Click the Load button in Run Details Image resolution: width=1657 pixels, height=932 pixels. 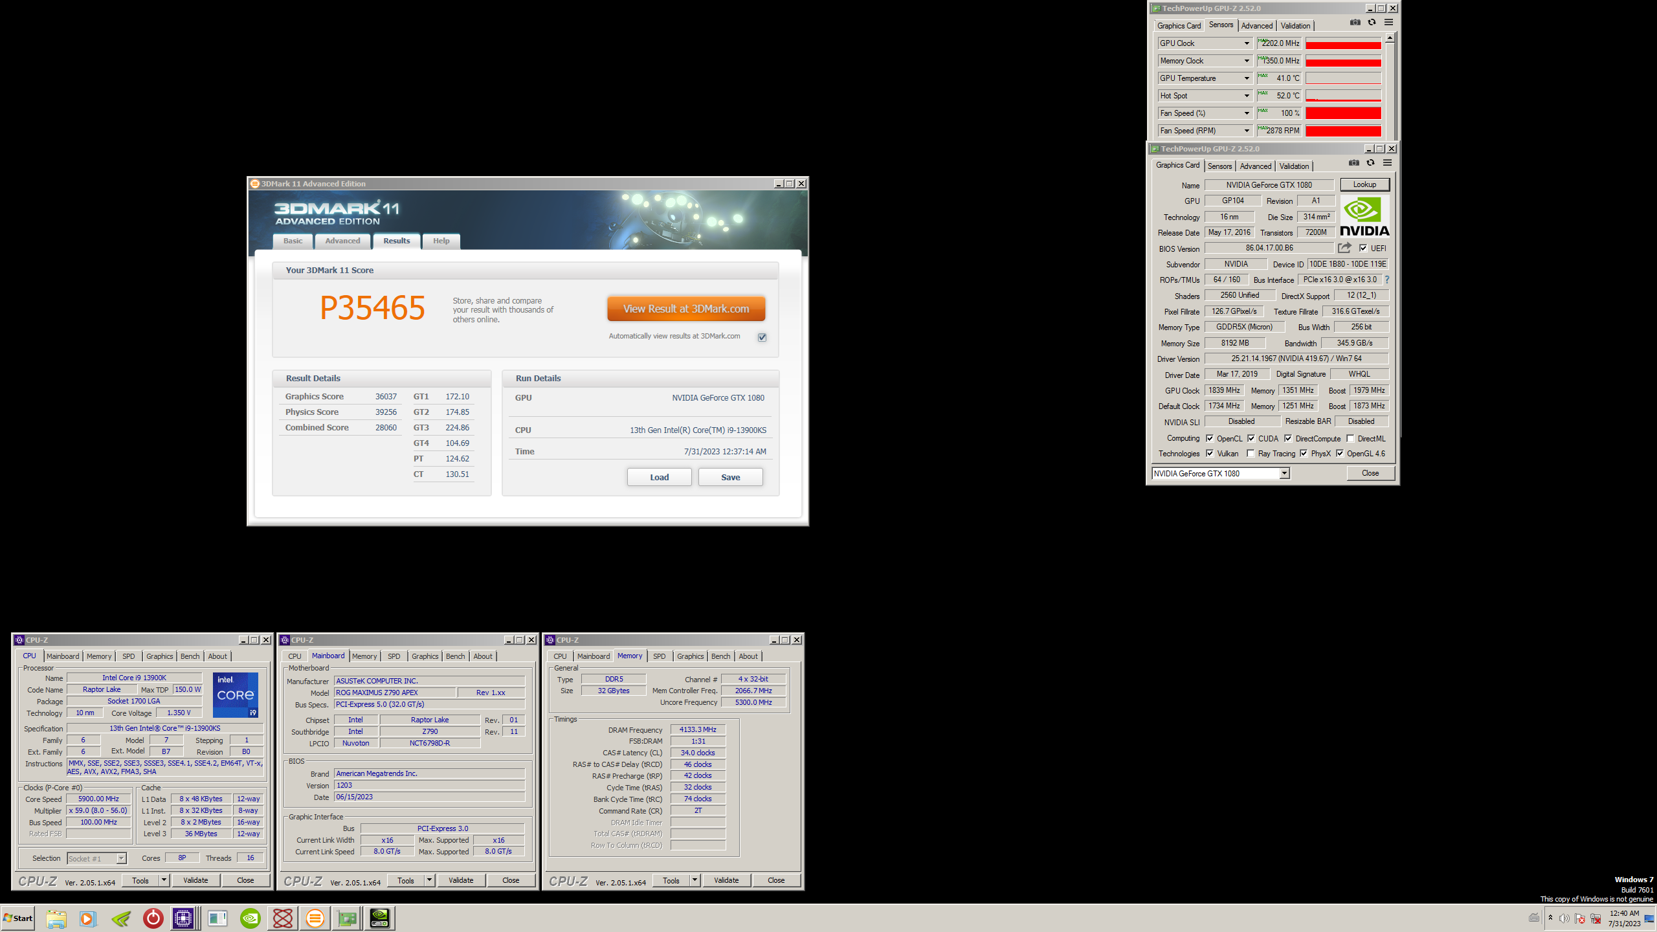[x=659, y=477]
